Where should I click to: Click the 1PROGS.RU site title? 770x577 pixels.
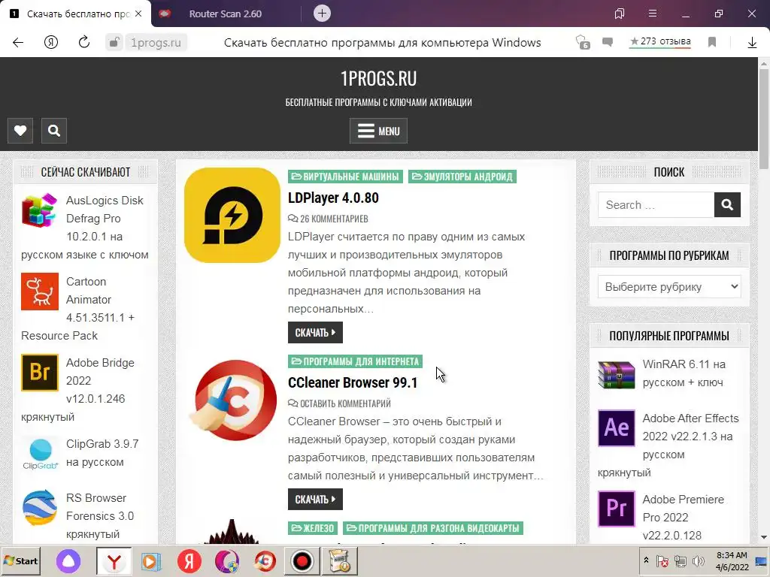(379, 78)
